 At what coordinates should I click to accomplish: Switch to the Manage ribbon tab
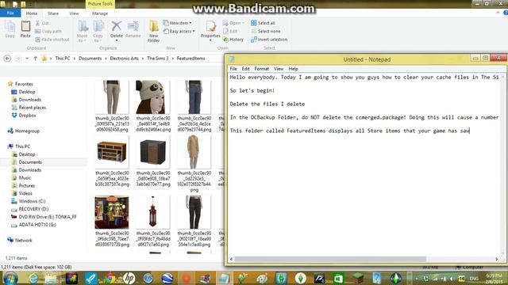coord(100,13)
